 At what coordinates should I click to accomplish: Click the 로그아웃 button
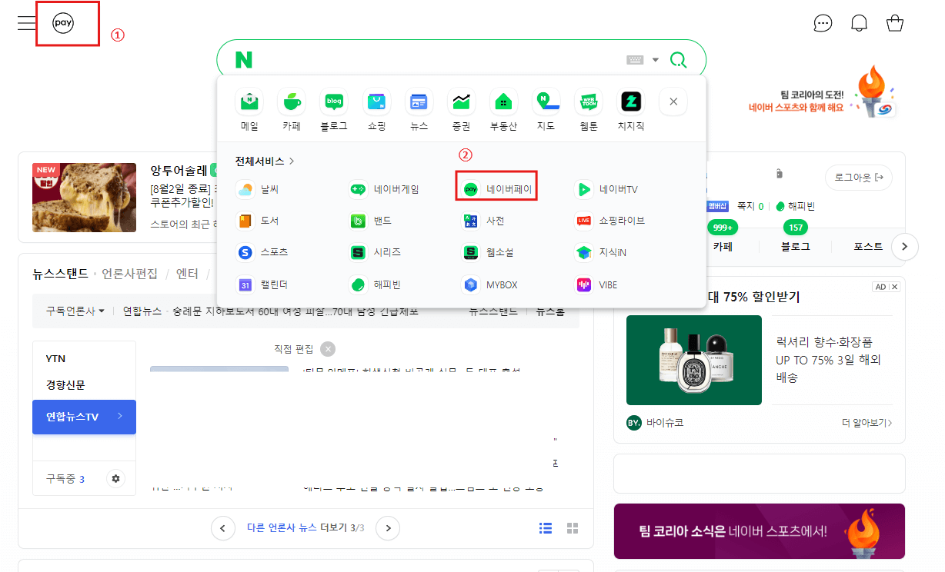(x=859, y=178)
